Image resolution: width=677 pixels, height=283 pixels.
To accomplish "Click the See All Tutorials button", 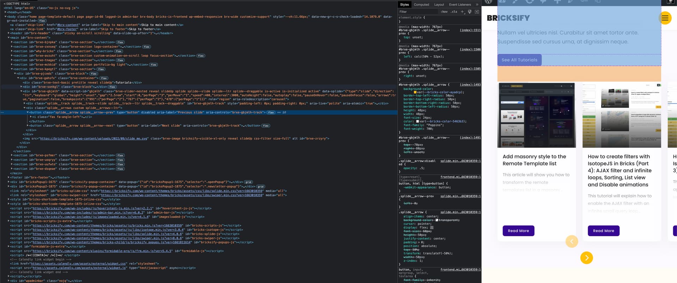I will click(519, 60).
